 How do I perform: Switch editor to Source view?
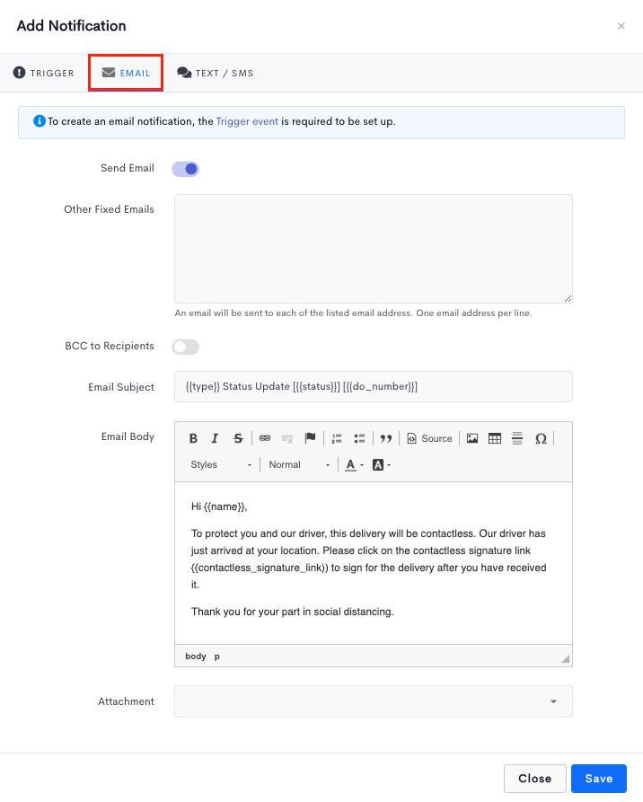point(429,438)
